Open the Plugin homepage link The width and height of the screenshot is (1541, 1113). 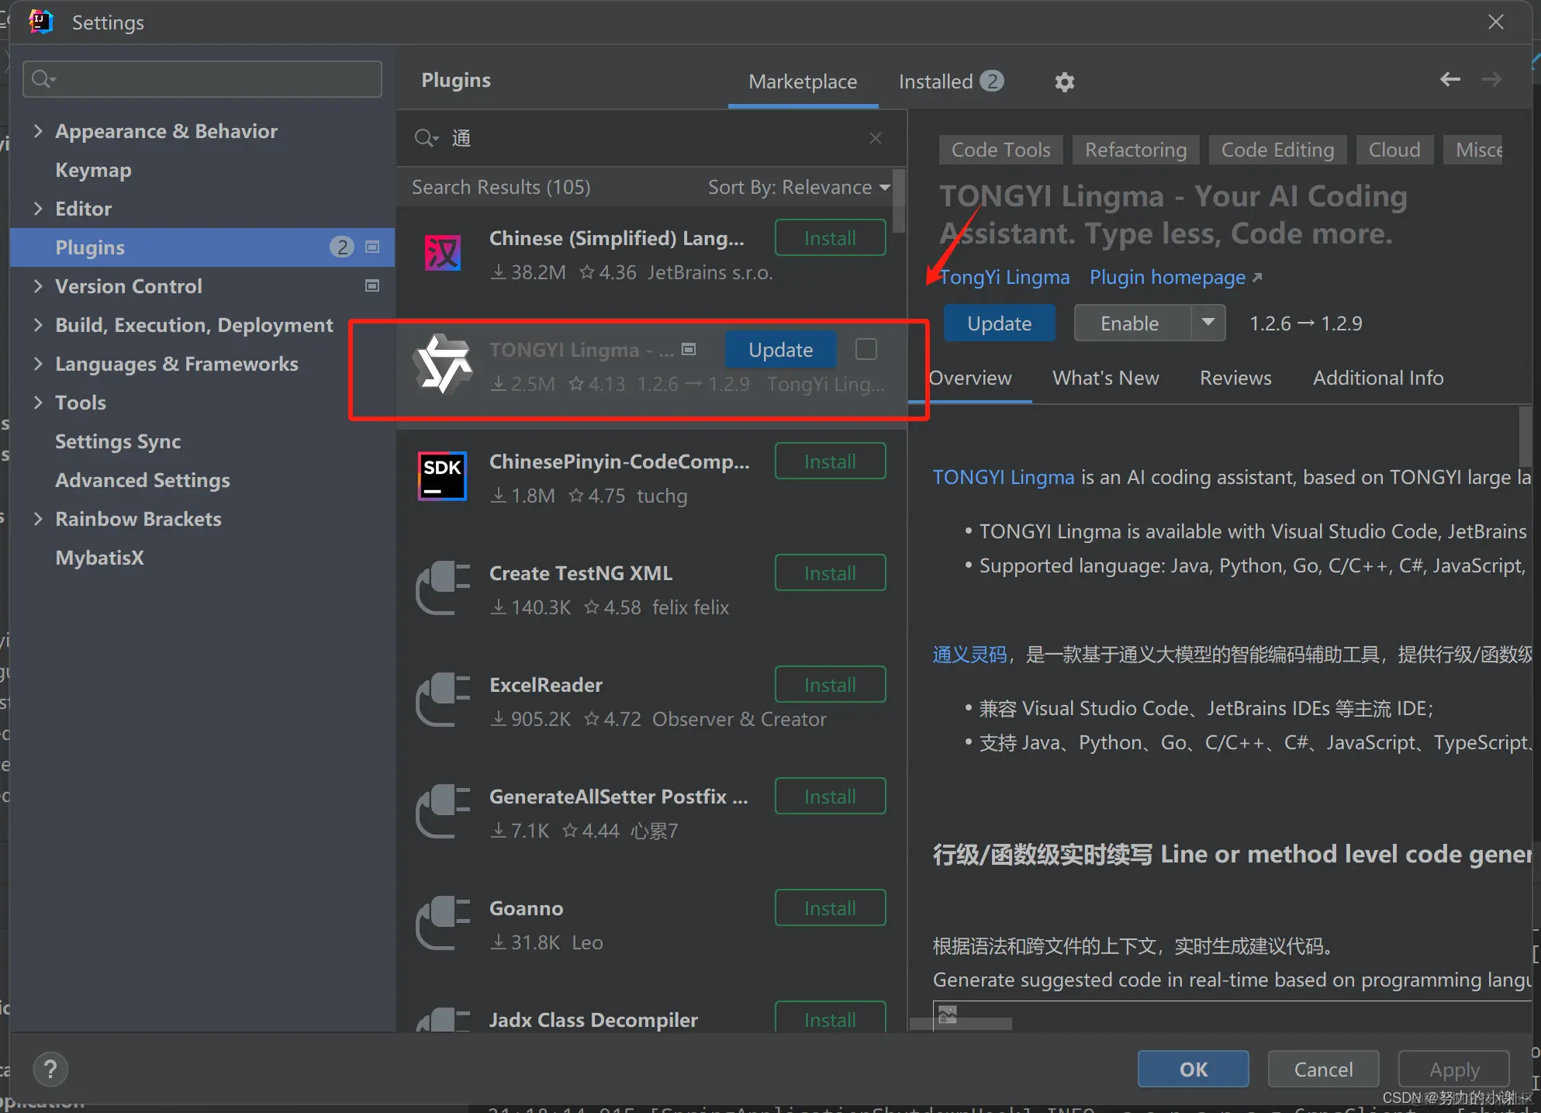1176,277
